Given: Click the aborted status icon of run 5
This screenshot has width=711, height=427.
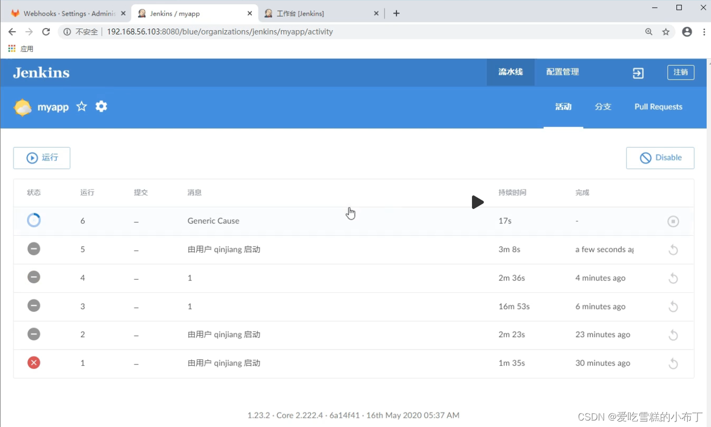Looking at the screenshot, I should click(x=34, y=249).
